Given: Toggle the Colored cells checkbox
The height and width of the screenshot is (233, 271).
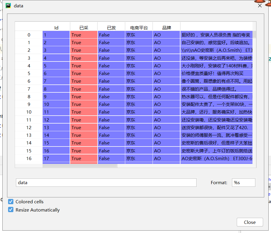Looking at the screenshot, I should [11, 202].
